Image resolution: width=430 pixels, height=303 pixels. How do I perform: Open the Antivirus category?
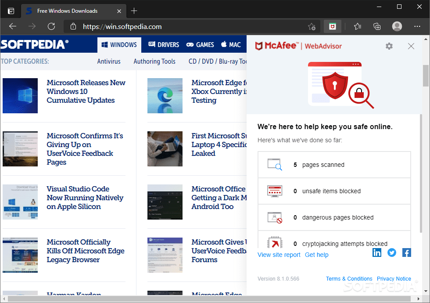[x=109, y=61]
